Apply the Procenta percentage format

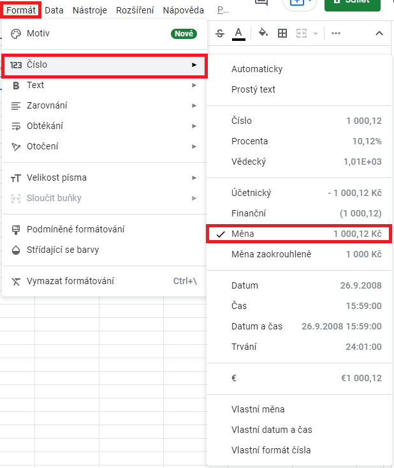tap(250, 141)
